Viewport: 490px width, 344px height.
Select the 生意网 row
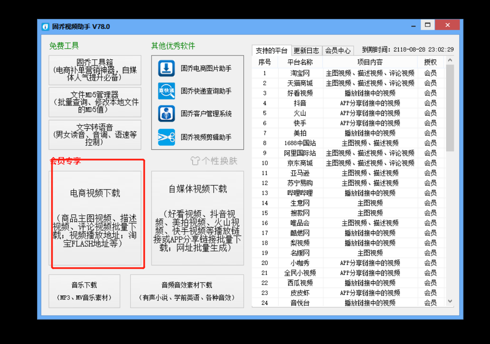click(349, 203)
